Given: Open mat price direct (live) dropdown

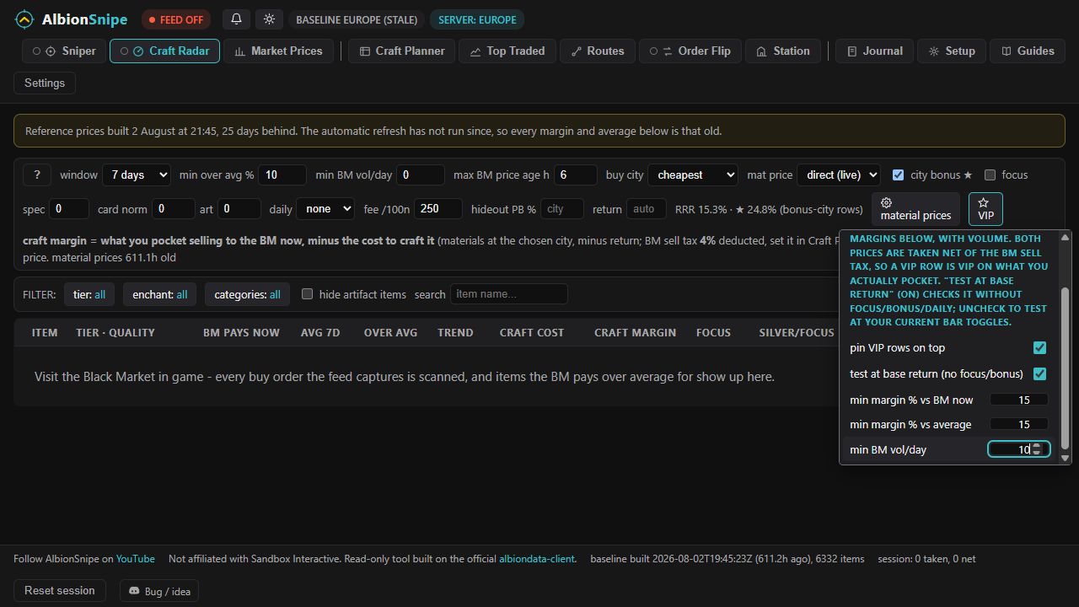Looking at the screenshot, I should point(838,175).
